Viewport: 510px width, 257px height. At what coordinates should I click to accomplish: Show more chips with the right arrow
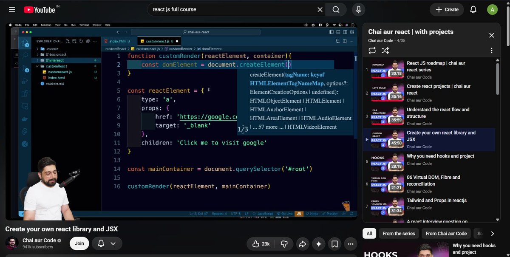492,233
